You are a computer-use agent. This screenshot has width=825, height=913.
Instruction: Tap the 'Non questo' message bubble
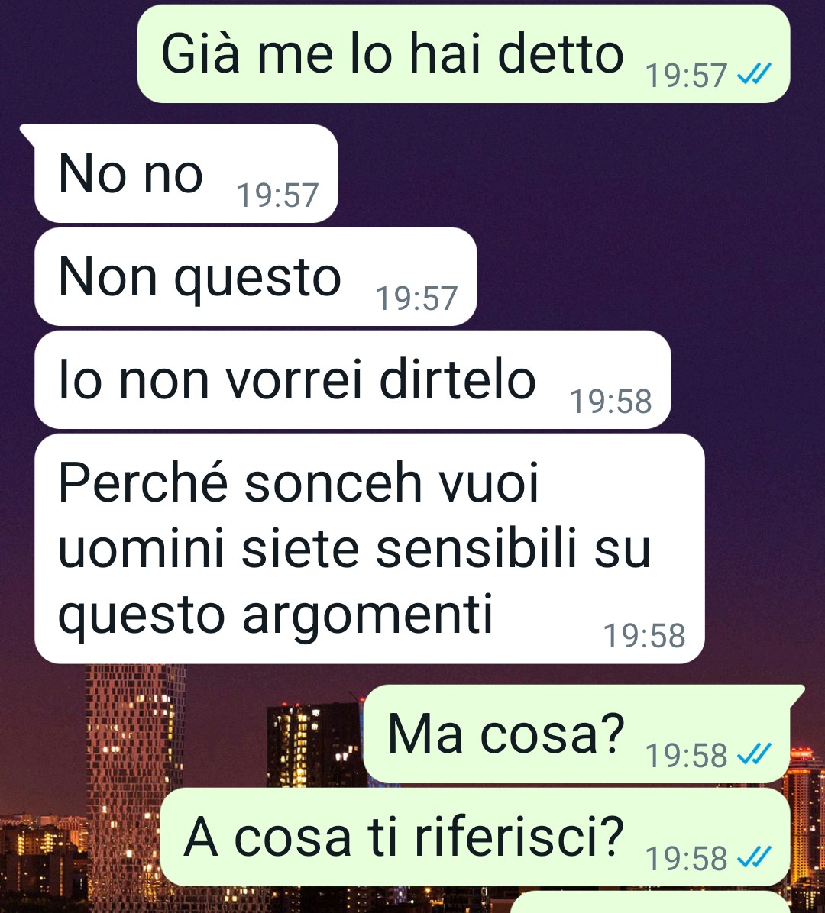pyautogui.click(x=255, y=276)
